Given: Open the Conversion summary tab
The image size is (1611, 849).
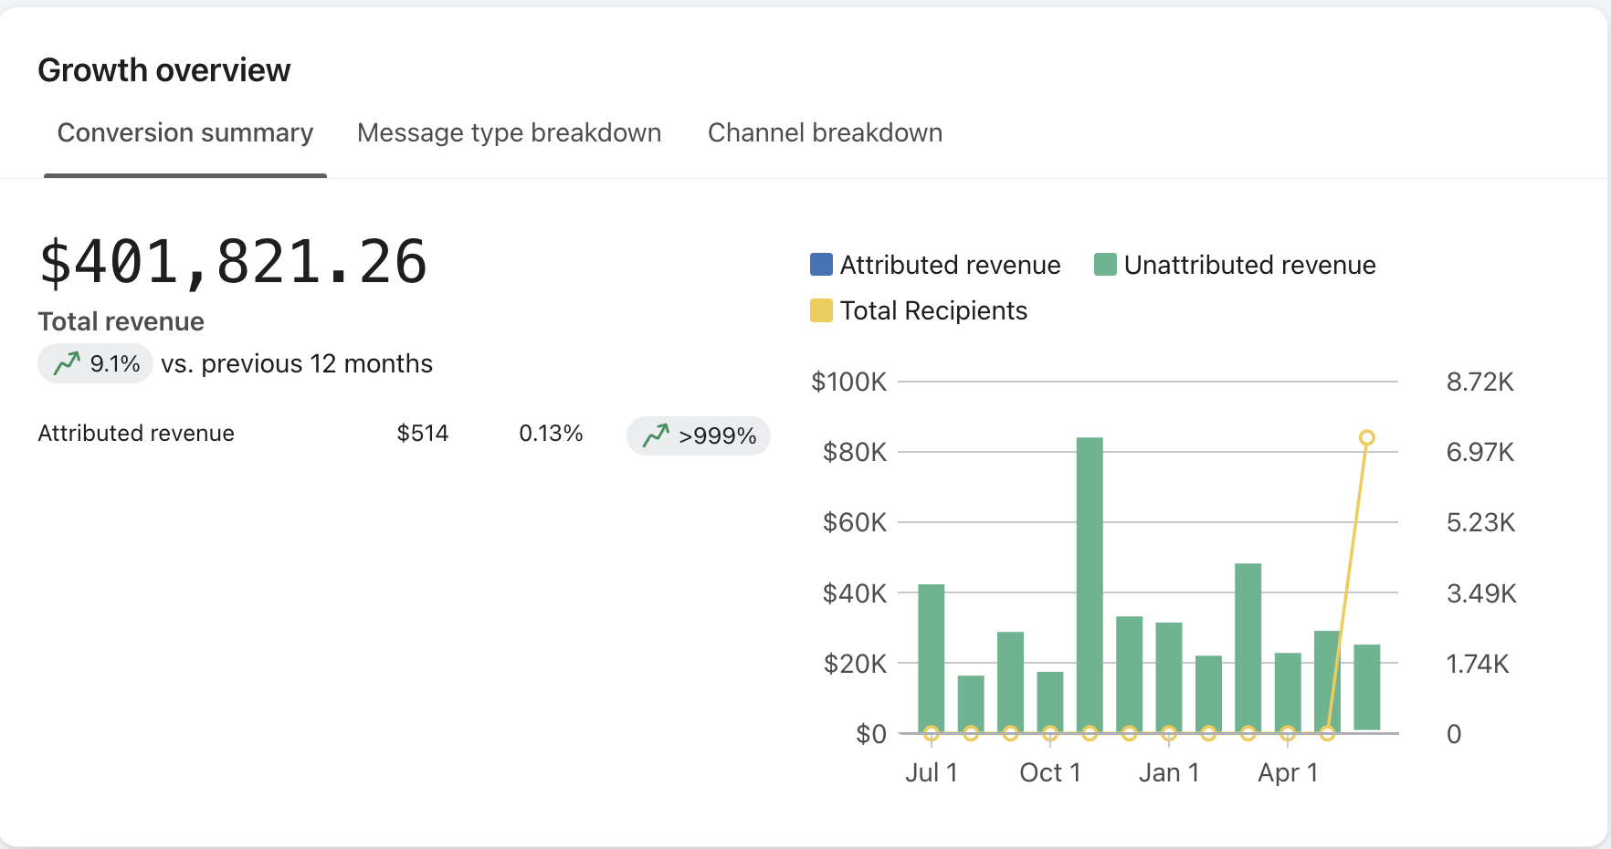Looking at the screenshot, I should pos(185,133).
